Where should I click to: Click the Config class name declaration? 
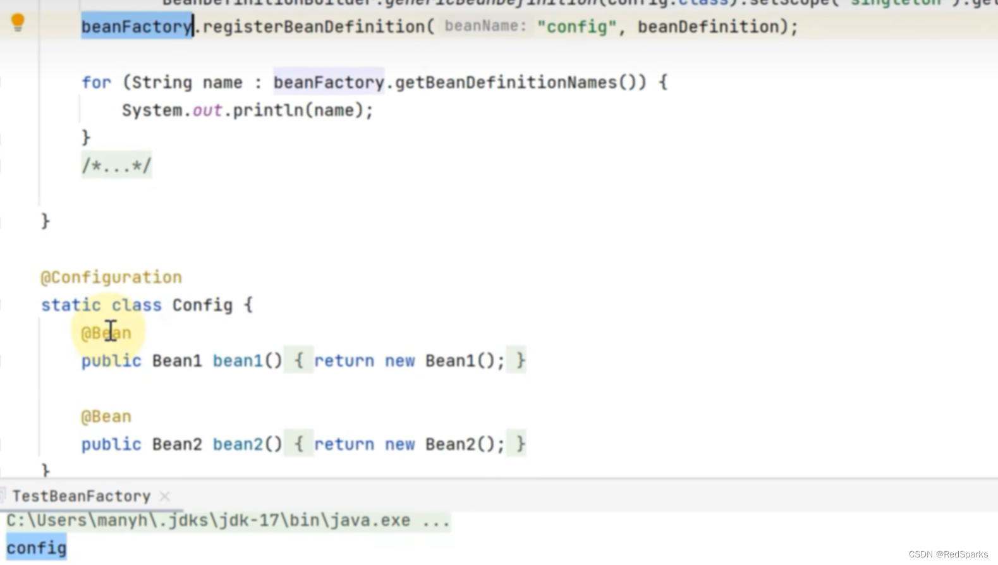tap(202, 305)
